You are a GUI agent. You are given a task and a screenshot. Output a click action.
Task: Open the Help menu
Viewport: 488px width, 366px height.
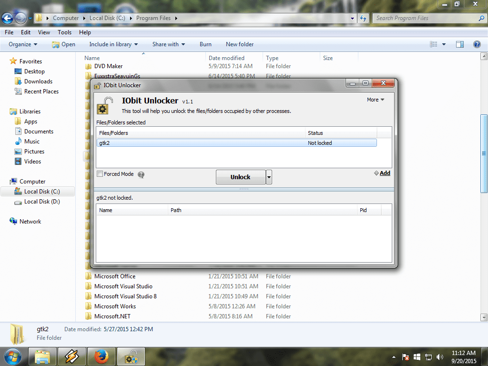tap(85, 32)
